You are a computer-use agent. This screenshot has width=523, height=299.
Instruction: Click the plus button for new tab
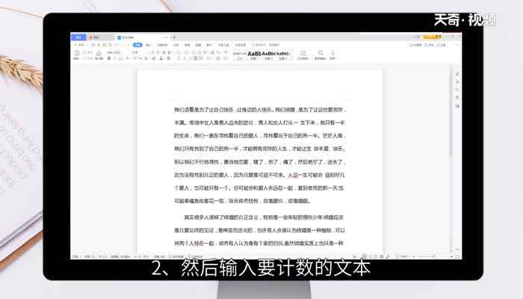[x=174, y=37]
